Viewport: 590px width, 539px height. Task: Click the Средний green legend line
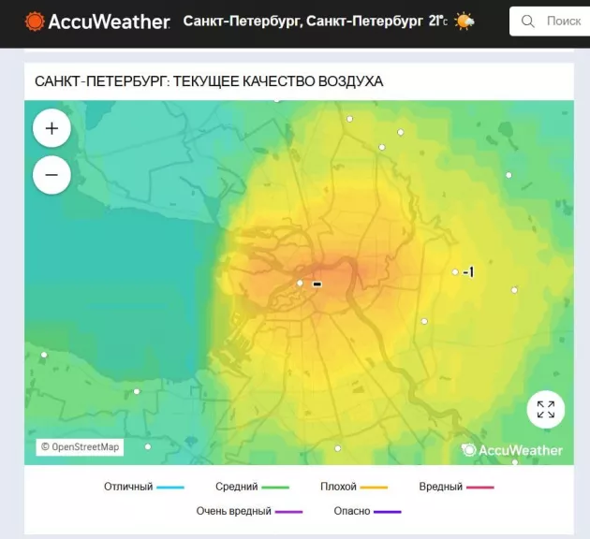coord(275,488)
